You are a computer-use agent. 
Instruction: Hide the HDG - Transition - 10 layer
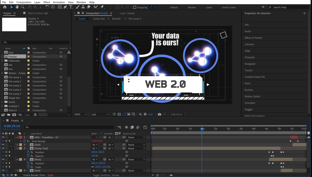click(x=3, y=137)
